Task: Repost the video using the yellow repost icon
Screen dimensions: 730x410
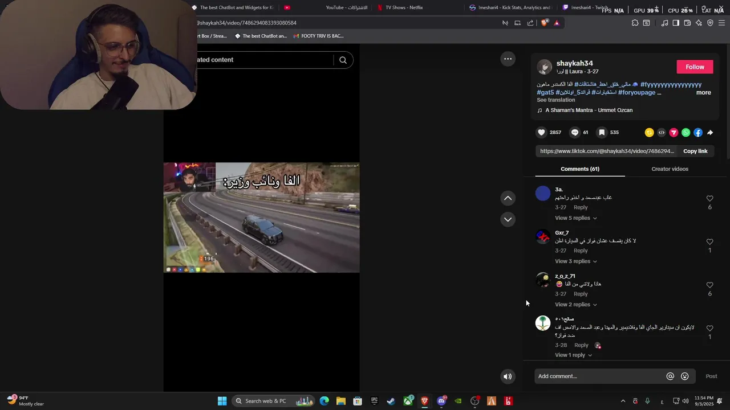Action: [x=649, y=133]
